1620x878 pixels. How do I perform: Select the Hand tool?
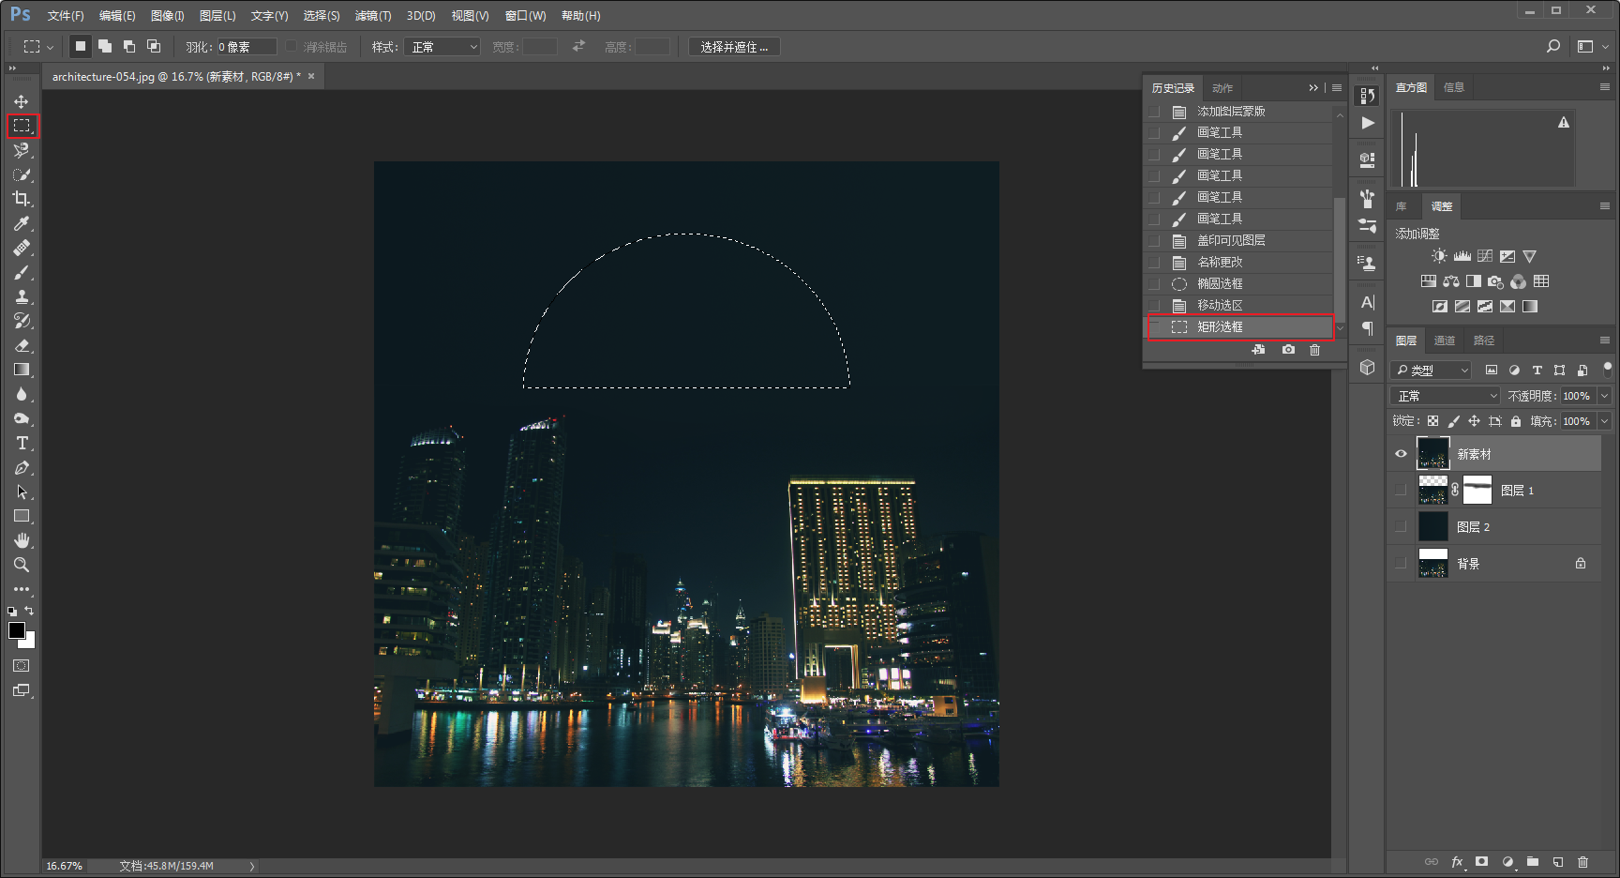tap(21, 540)
